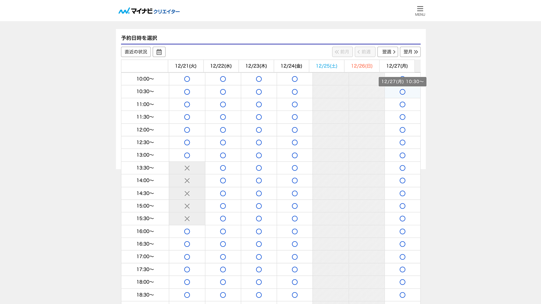
Task: Select 12/23(木) 16:30 available slot
Action: pyautogui.click(x=259, y=244)
